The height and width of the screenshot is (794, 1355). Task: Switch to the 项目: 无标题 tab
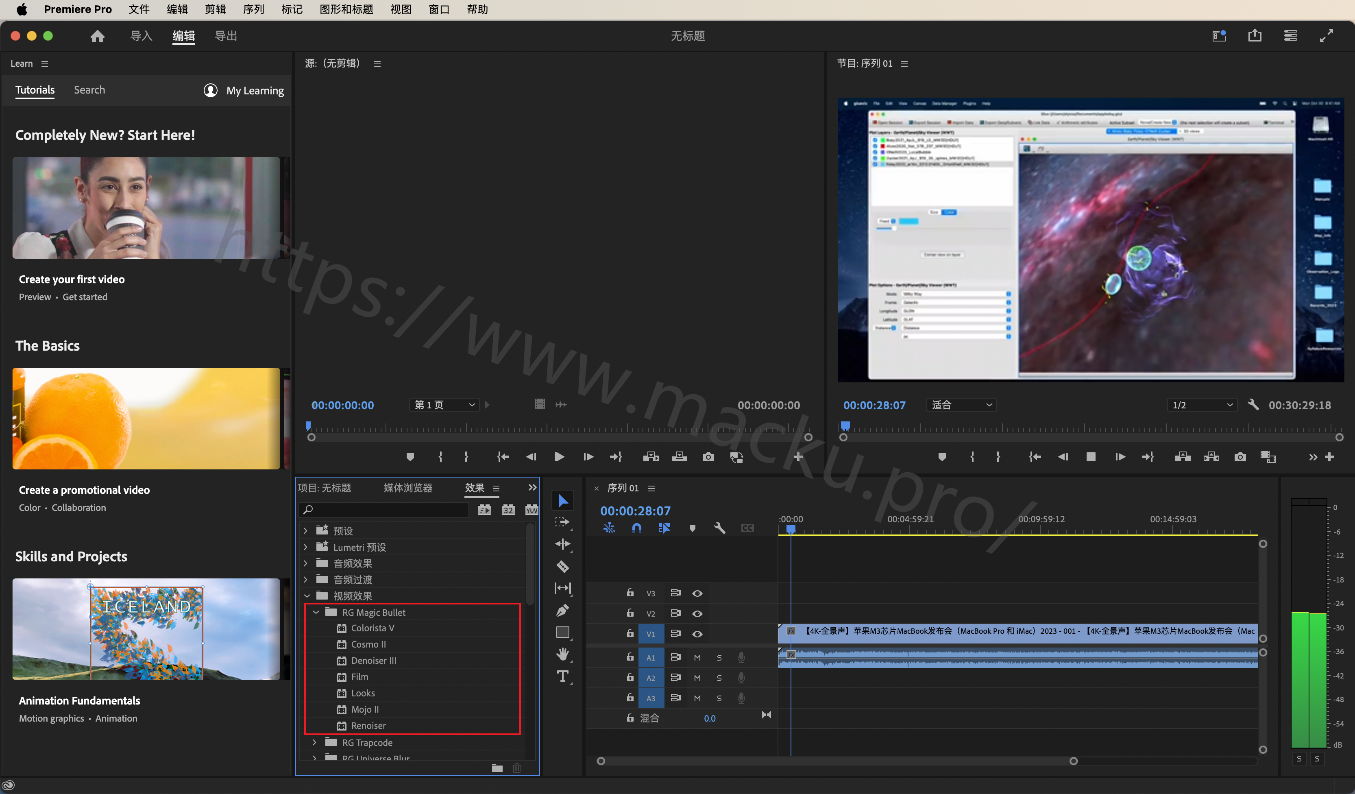324,488
